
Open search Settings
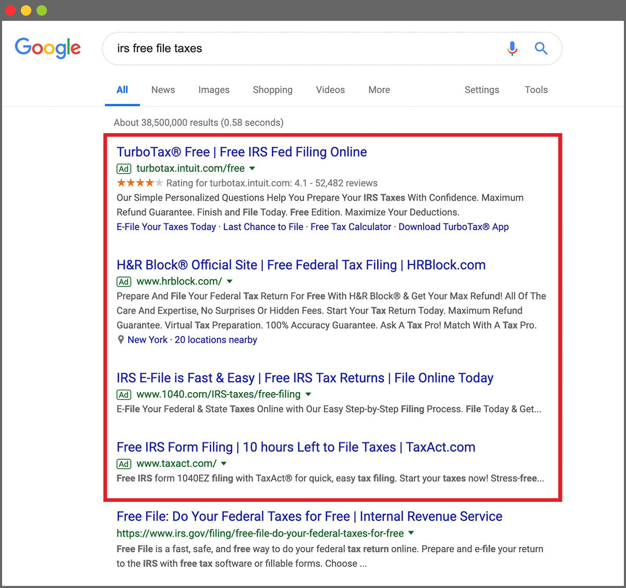(481, 90)
